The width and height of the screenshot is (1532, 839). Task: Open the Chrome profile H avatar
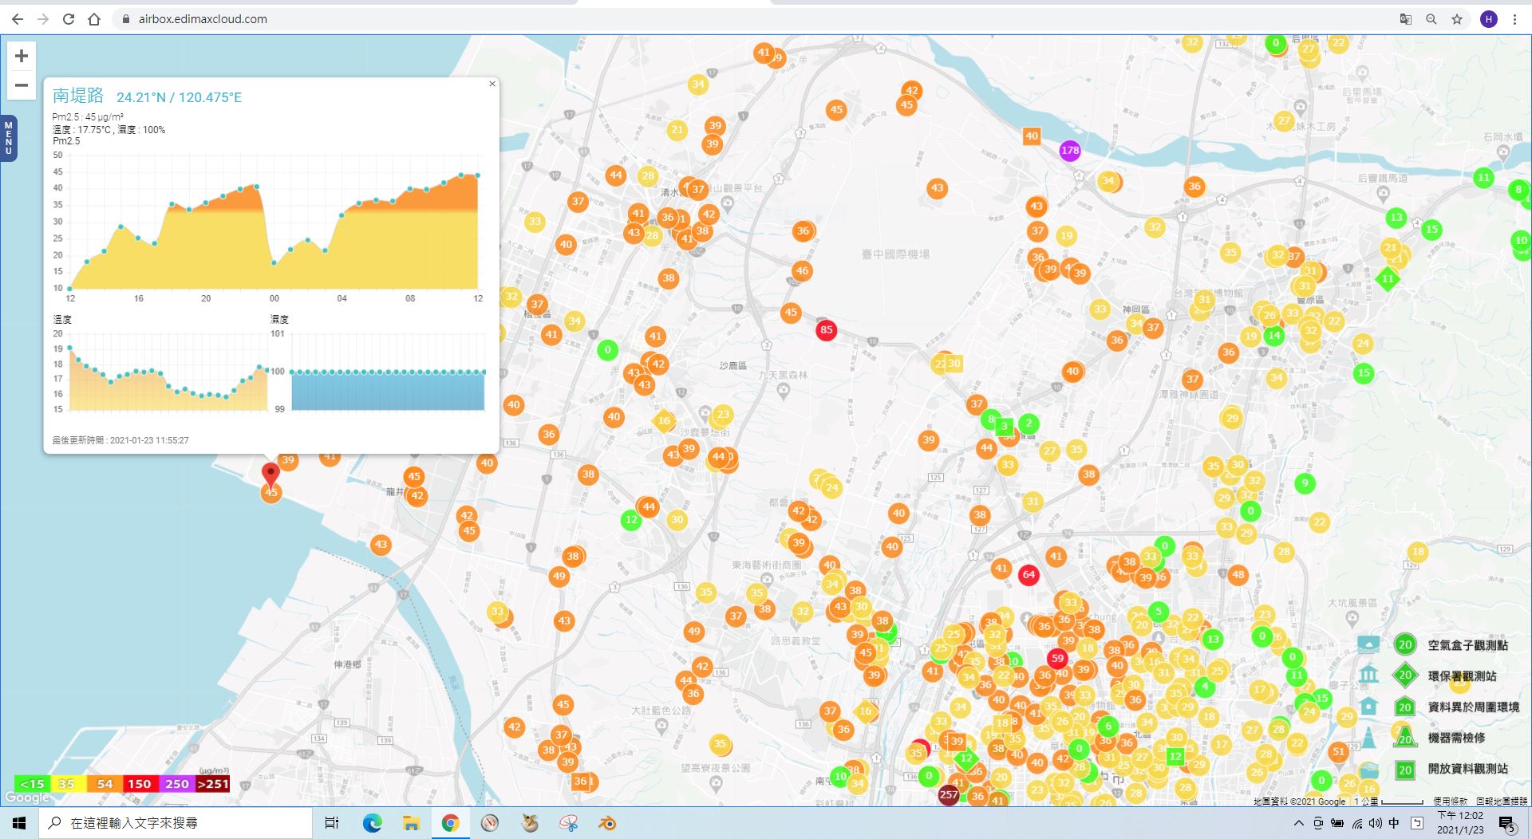click(1488, 19)
